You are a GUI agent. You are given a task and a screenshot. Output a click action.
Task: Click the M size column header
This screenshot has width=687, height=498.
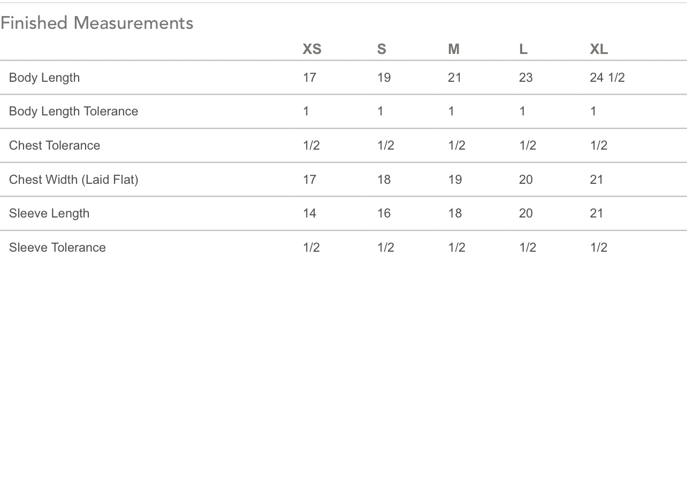(x=454, y=49)
